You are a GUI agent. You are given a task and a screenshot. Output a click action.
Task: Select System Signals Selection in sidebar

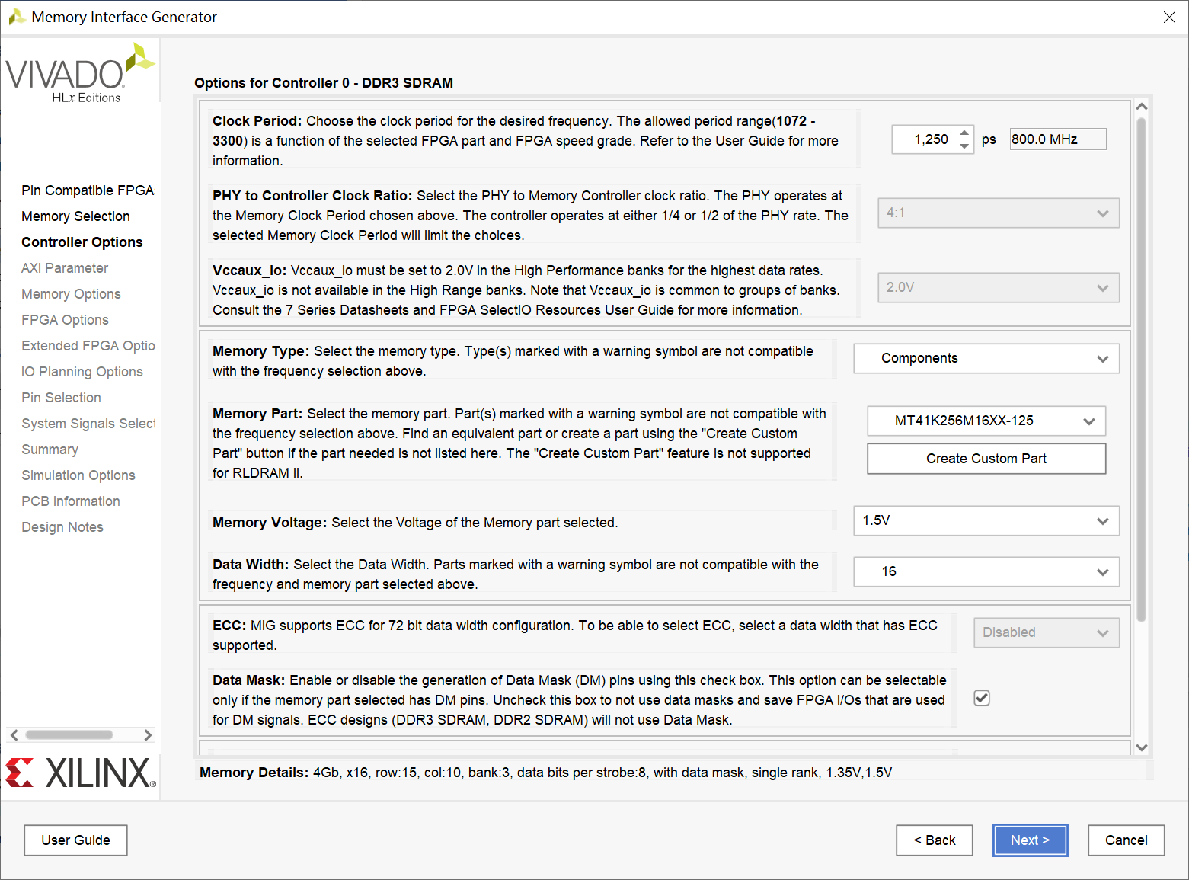[88, 424]
